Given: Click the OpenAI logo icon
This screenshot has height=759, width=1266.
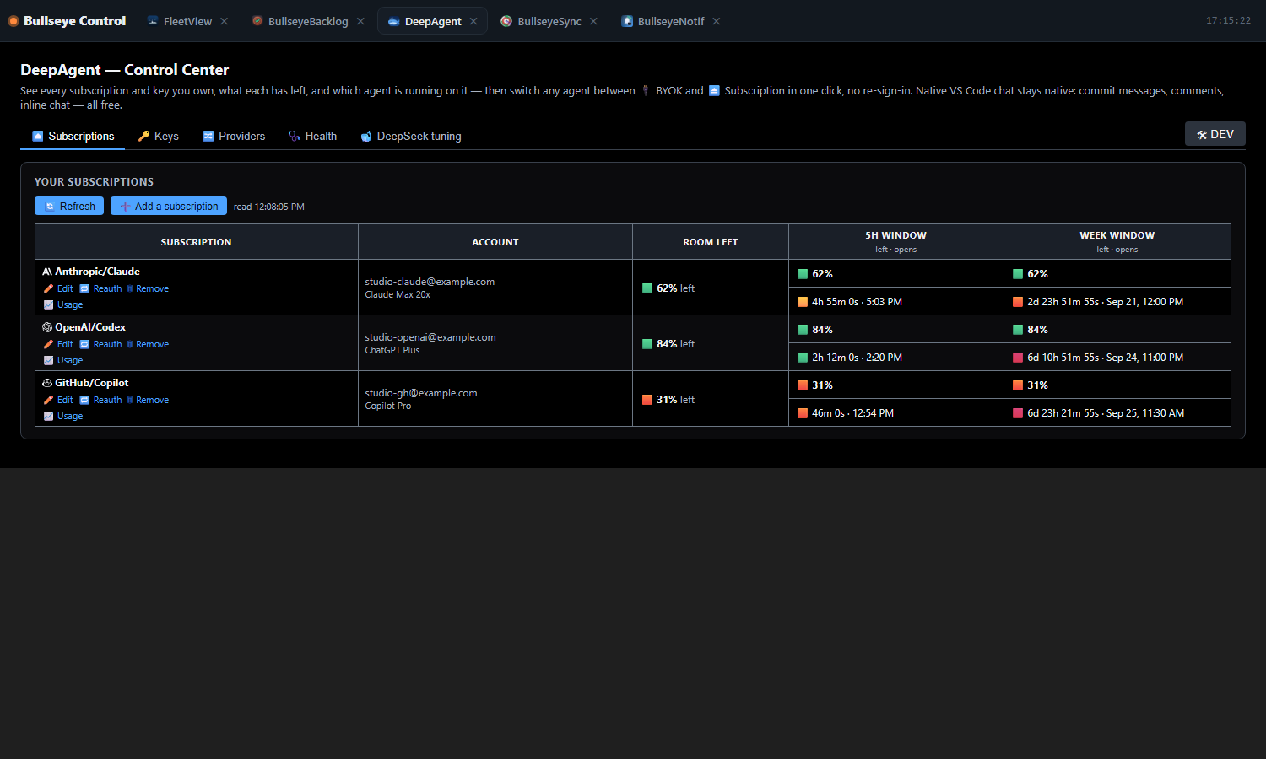Looking at the screenshot, I should [x=47, y=327].
